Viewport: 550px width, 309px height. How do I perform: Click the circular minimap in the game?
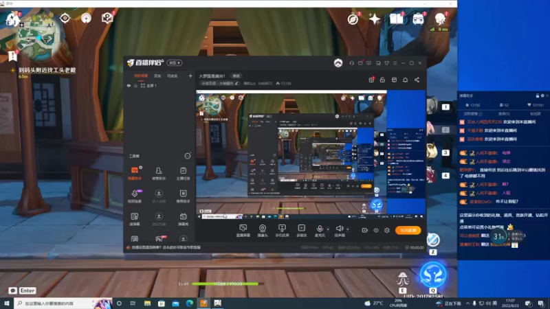[x=37, y=35]
